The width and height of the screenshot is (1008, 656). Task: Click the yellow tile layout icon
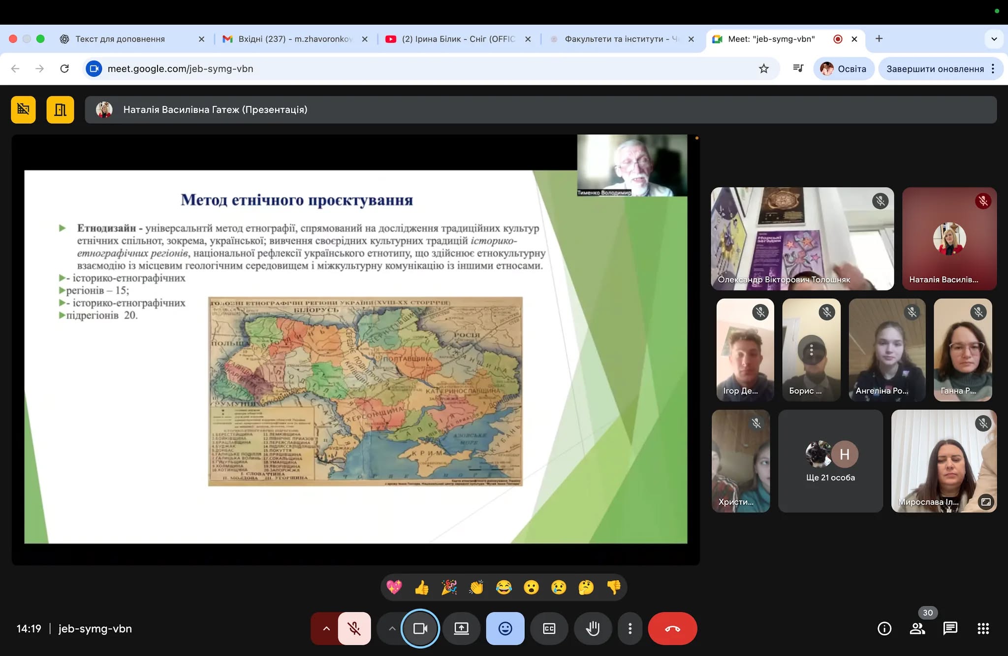click(x=60, y=109)
